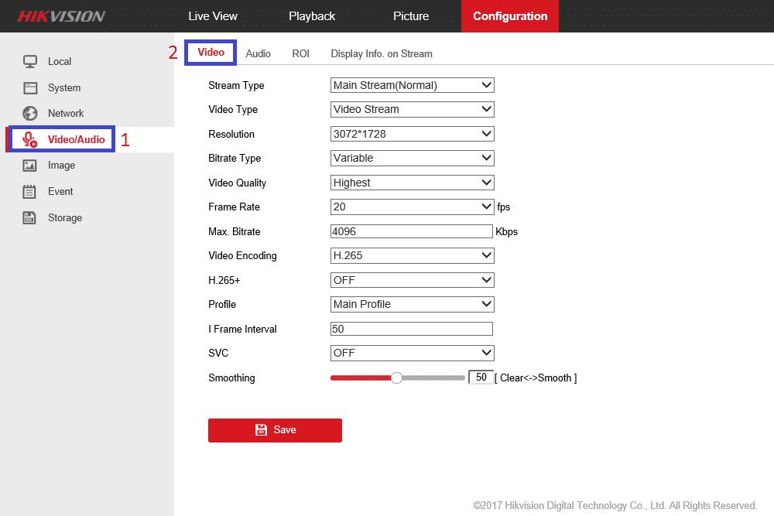Expand the Profile dropdown

(413, 304)
